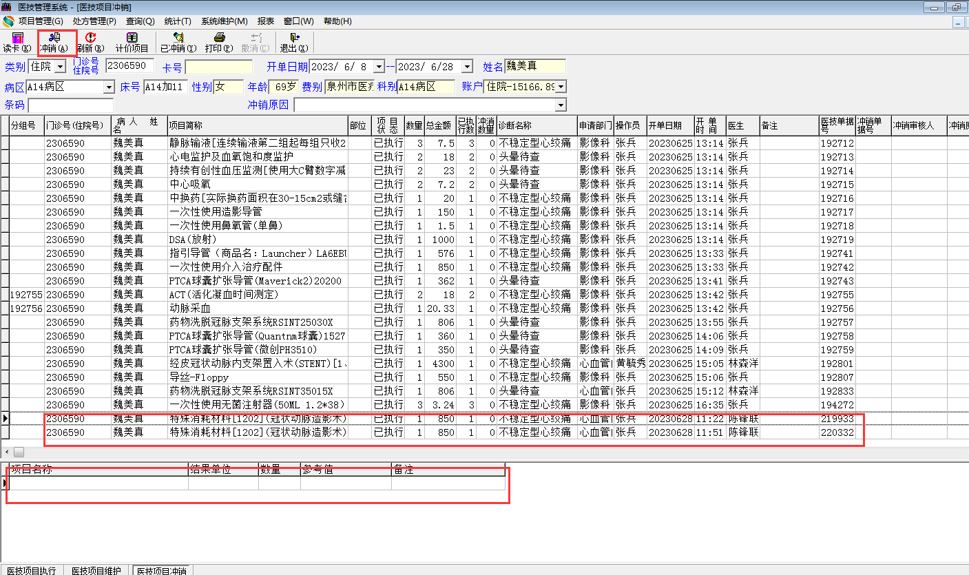Screen dimensions: 969x575
Task: Click the horizontal scrollbar thumb of the grid
Action: click(19, 452)
